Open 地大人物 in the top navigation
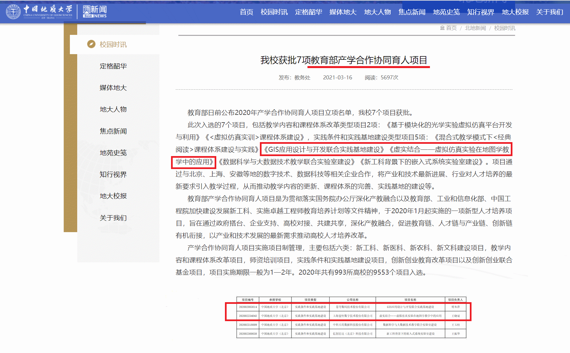This screenshot has height=353, width=570. [377, 12]
